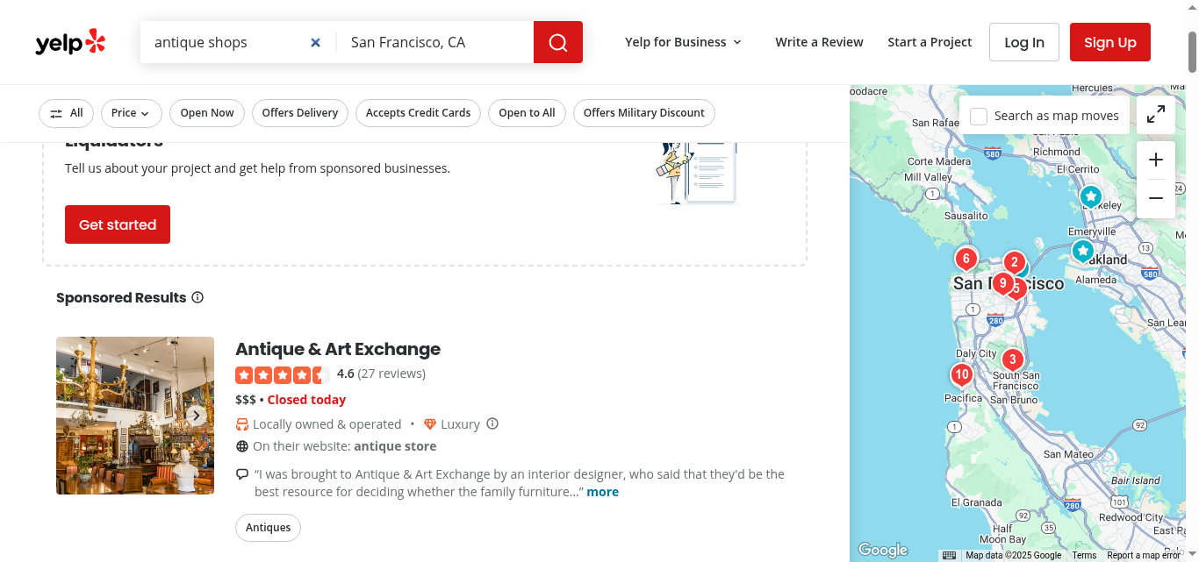Click the Locally owned storefront icon
The height and width of the screenshot is (562, 1199).
click(242, 424)
